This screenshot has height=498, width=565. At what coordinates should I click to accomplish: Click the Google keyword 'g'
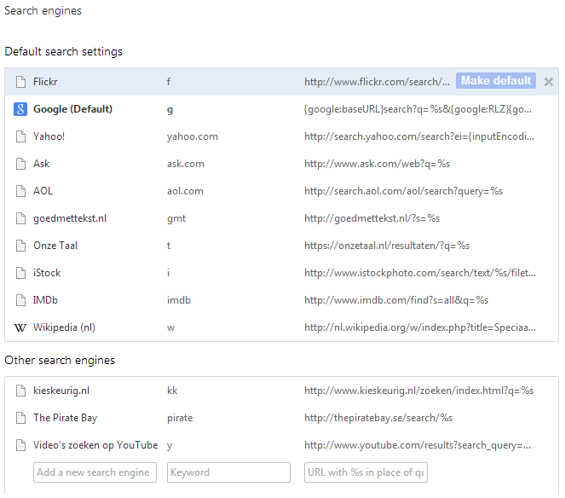tap(170, 110)
